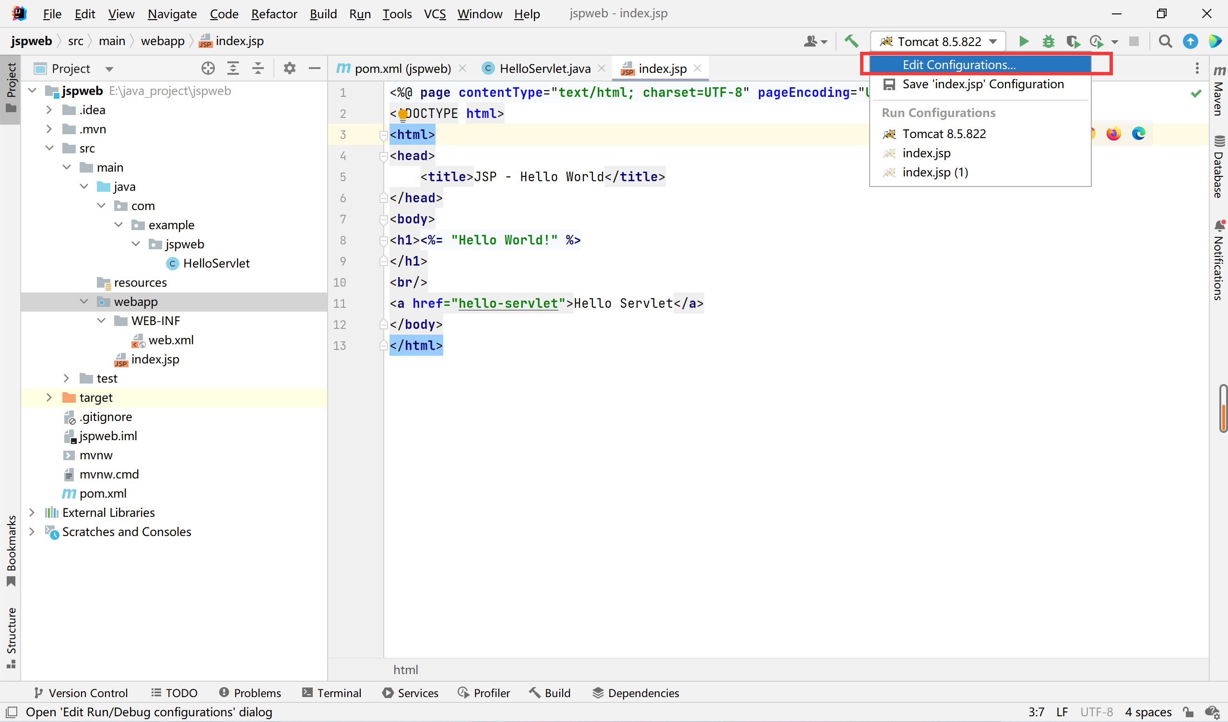This screenshot has width=1228, height=722.
Task: Open the Services tool window
Action: pyautogui.click(x=410, y=693)
